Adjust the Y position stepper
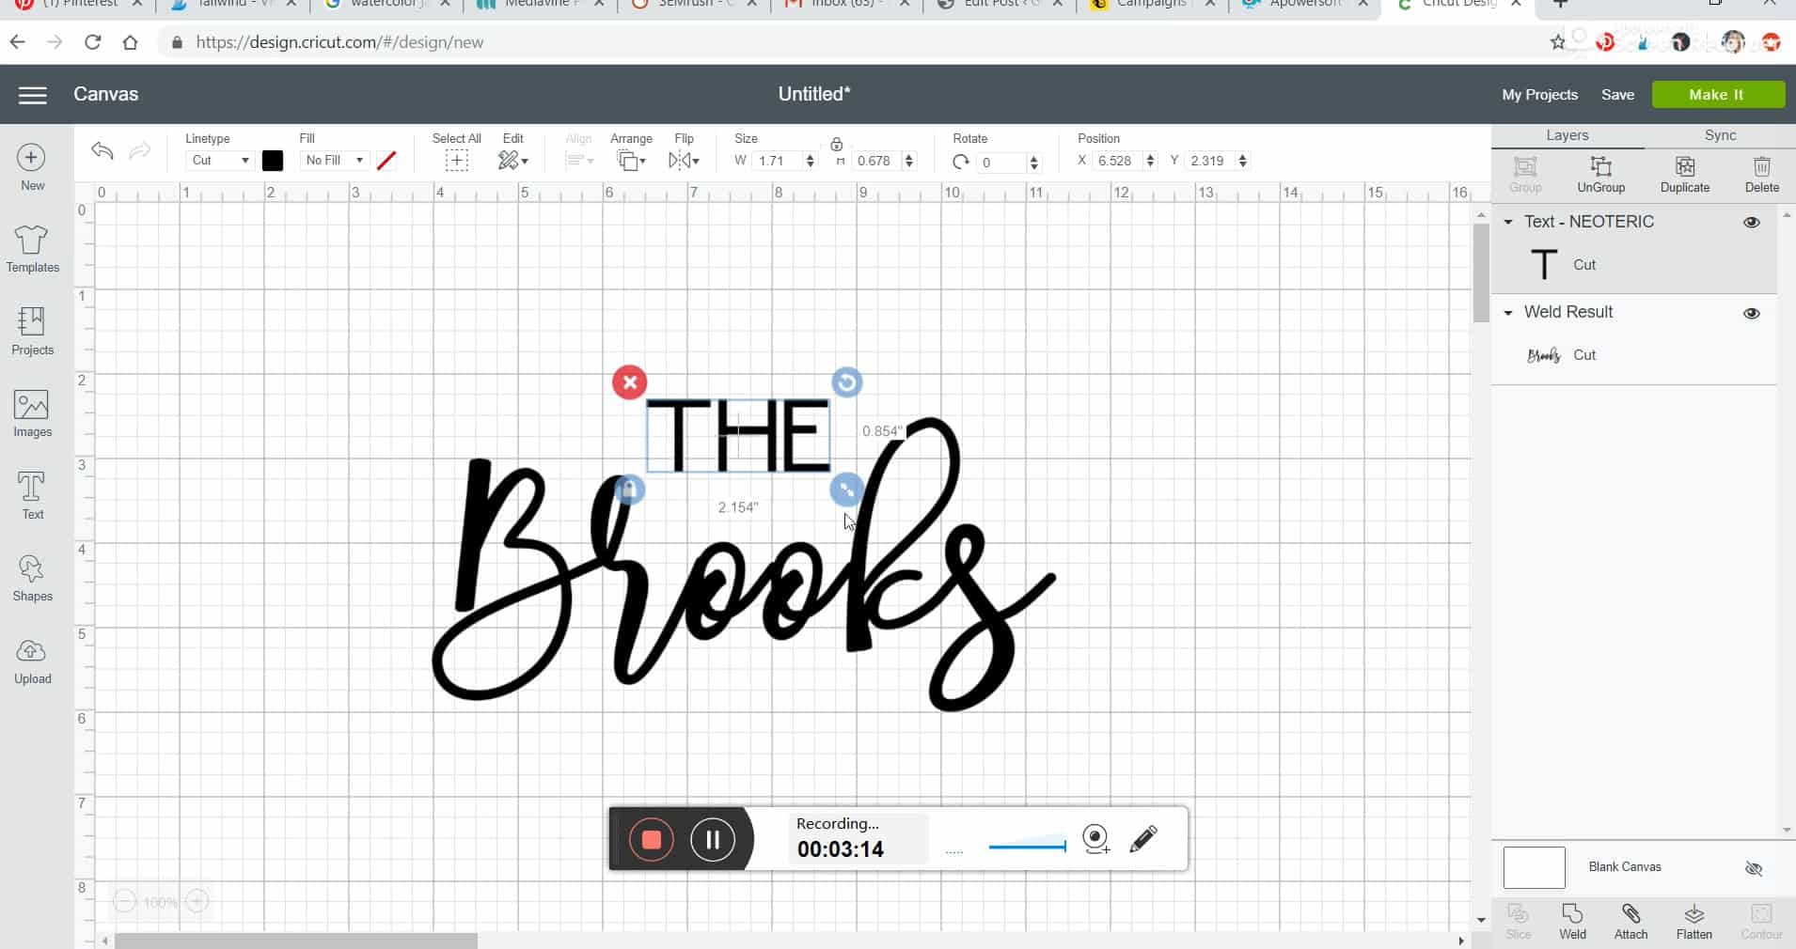The height and width of the screenshot is (949, 1796). (1242, 161)
